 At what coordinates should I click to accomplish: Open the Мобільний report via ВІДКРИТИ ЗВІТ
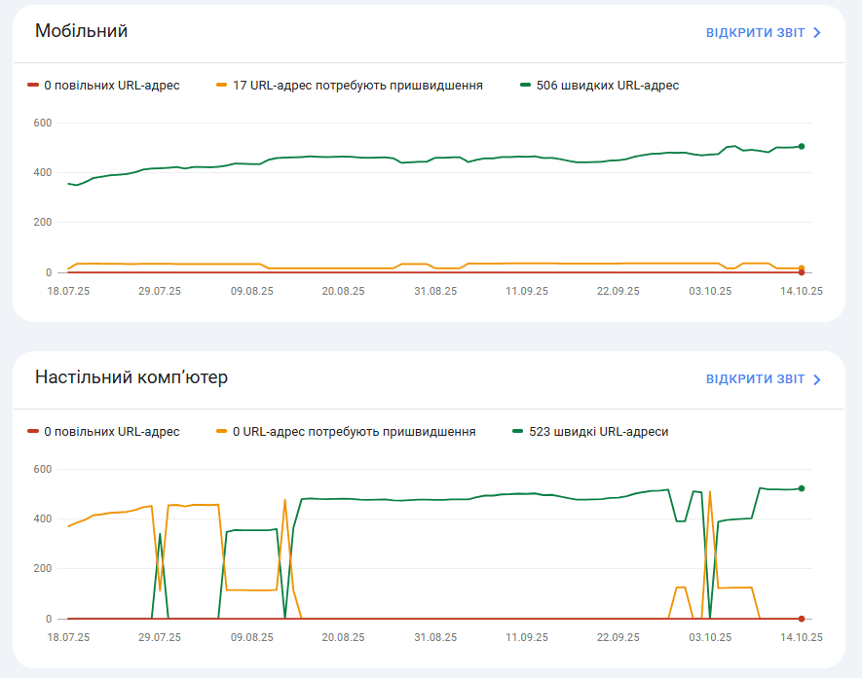(x=755, y=33)
